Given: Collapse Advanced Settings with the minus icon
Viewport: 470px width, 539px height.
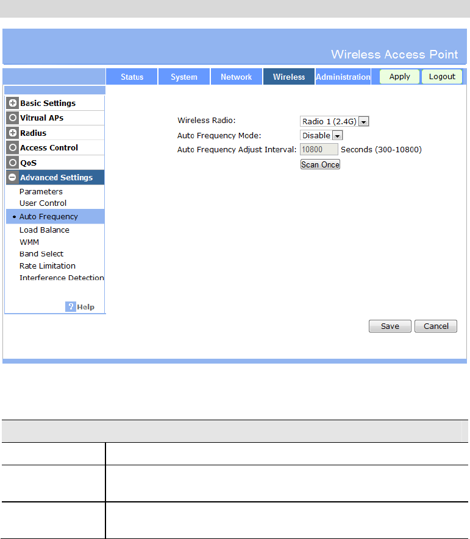Looking at the screenshot, I should pyautogui.click(x=12, y=177).
